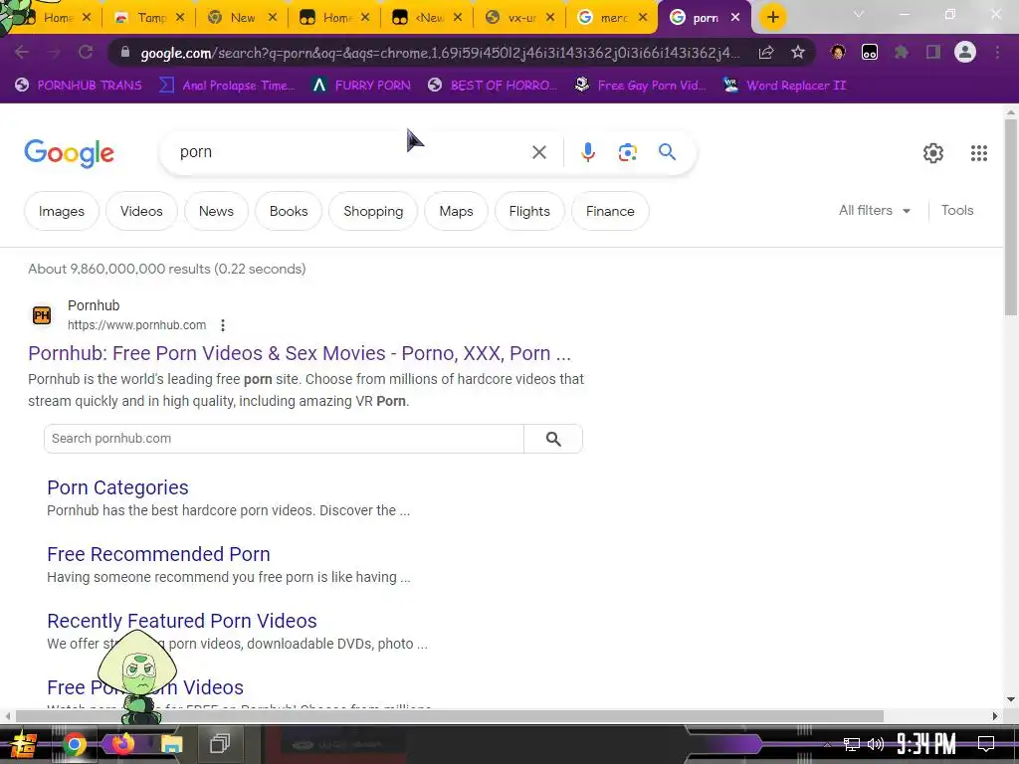Image resolution: width=1019 pixels, height=764 pixels.
Task: Filter results by Books
Action: click(289, 211)
